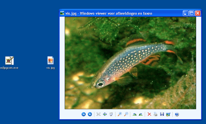The width and height of the screenshot is (206, 124).
Task: Click the fish photo in the viewer
Action: coord(130,63)
